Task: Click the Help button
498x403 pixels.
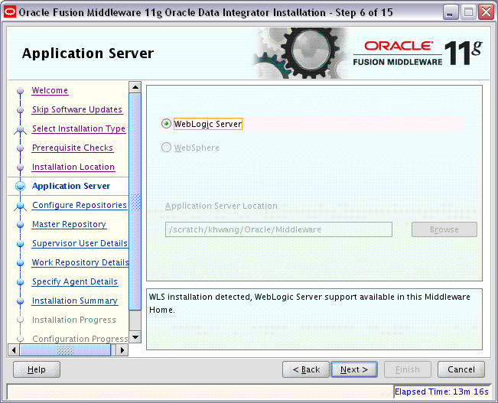Action: coord(37,369)
